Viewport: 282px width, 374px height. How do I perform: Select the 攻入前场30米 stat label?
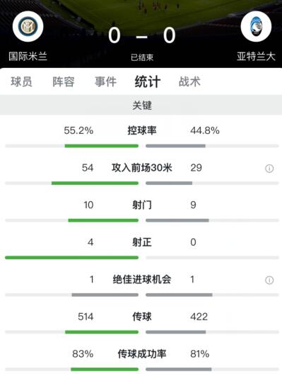[x=142, y=168]
